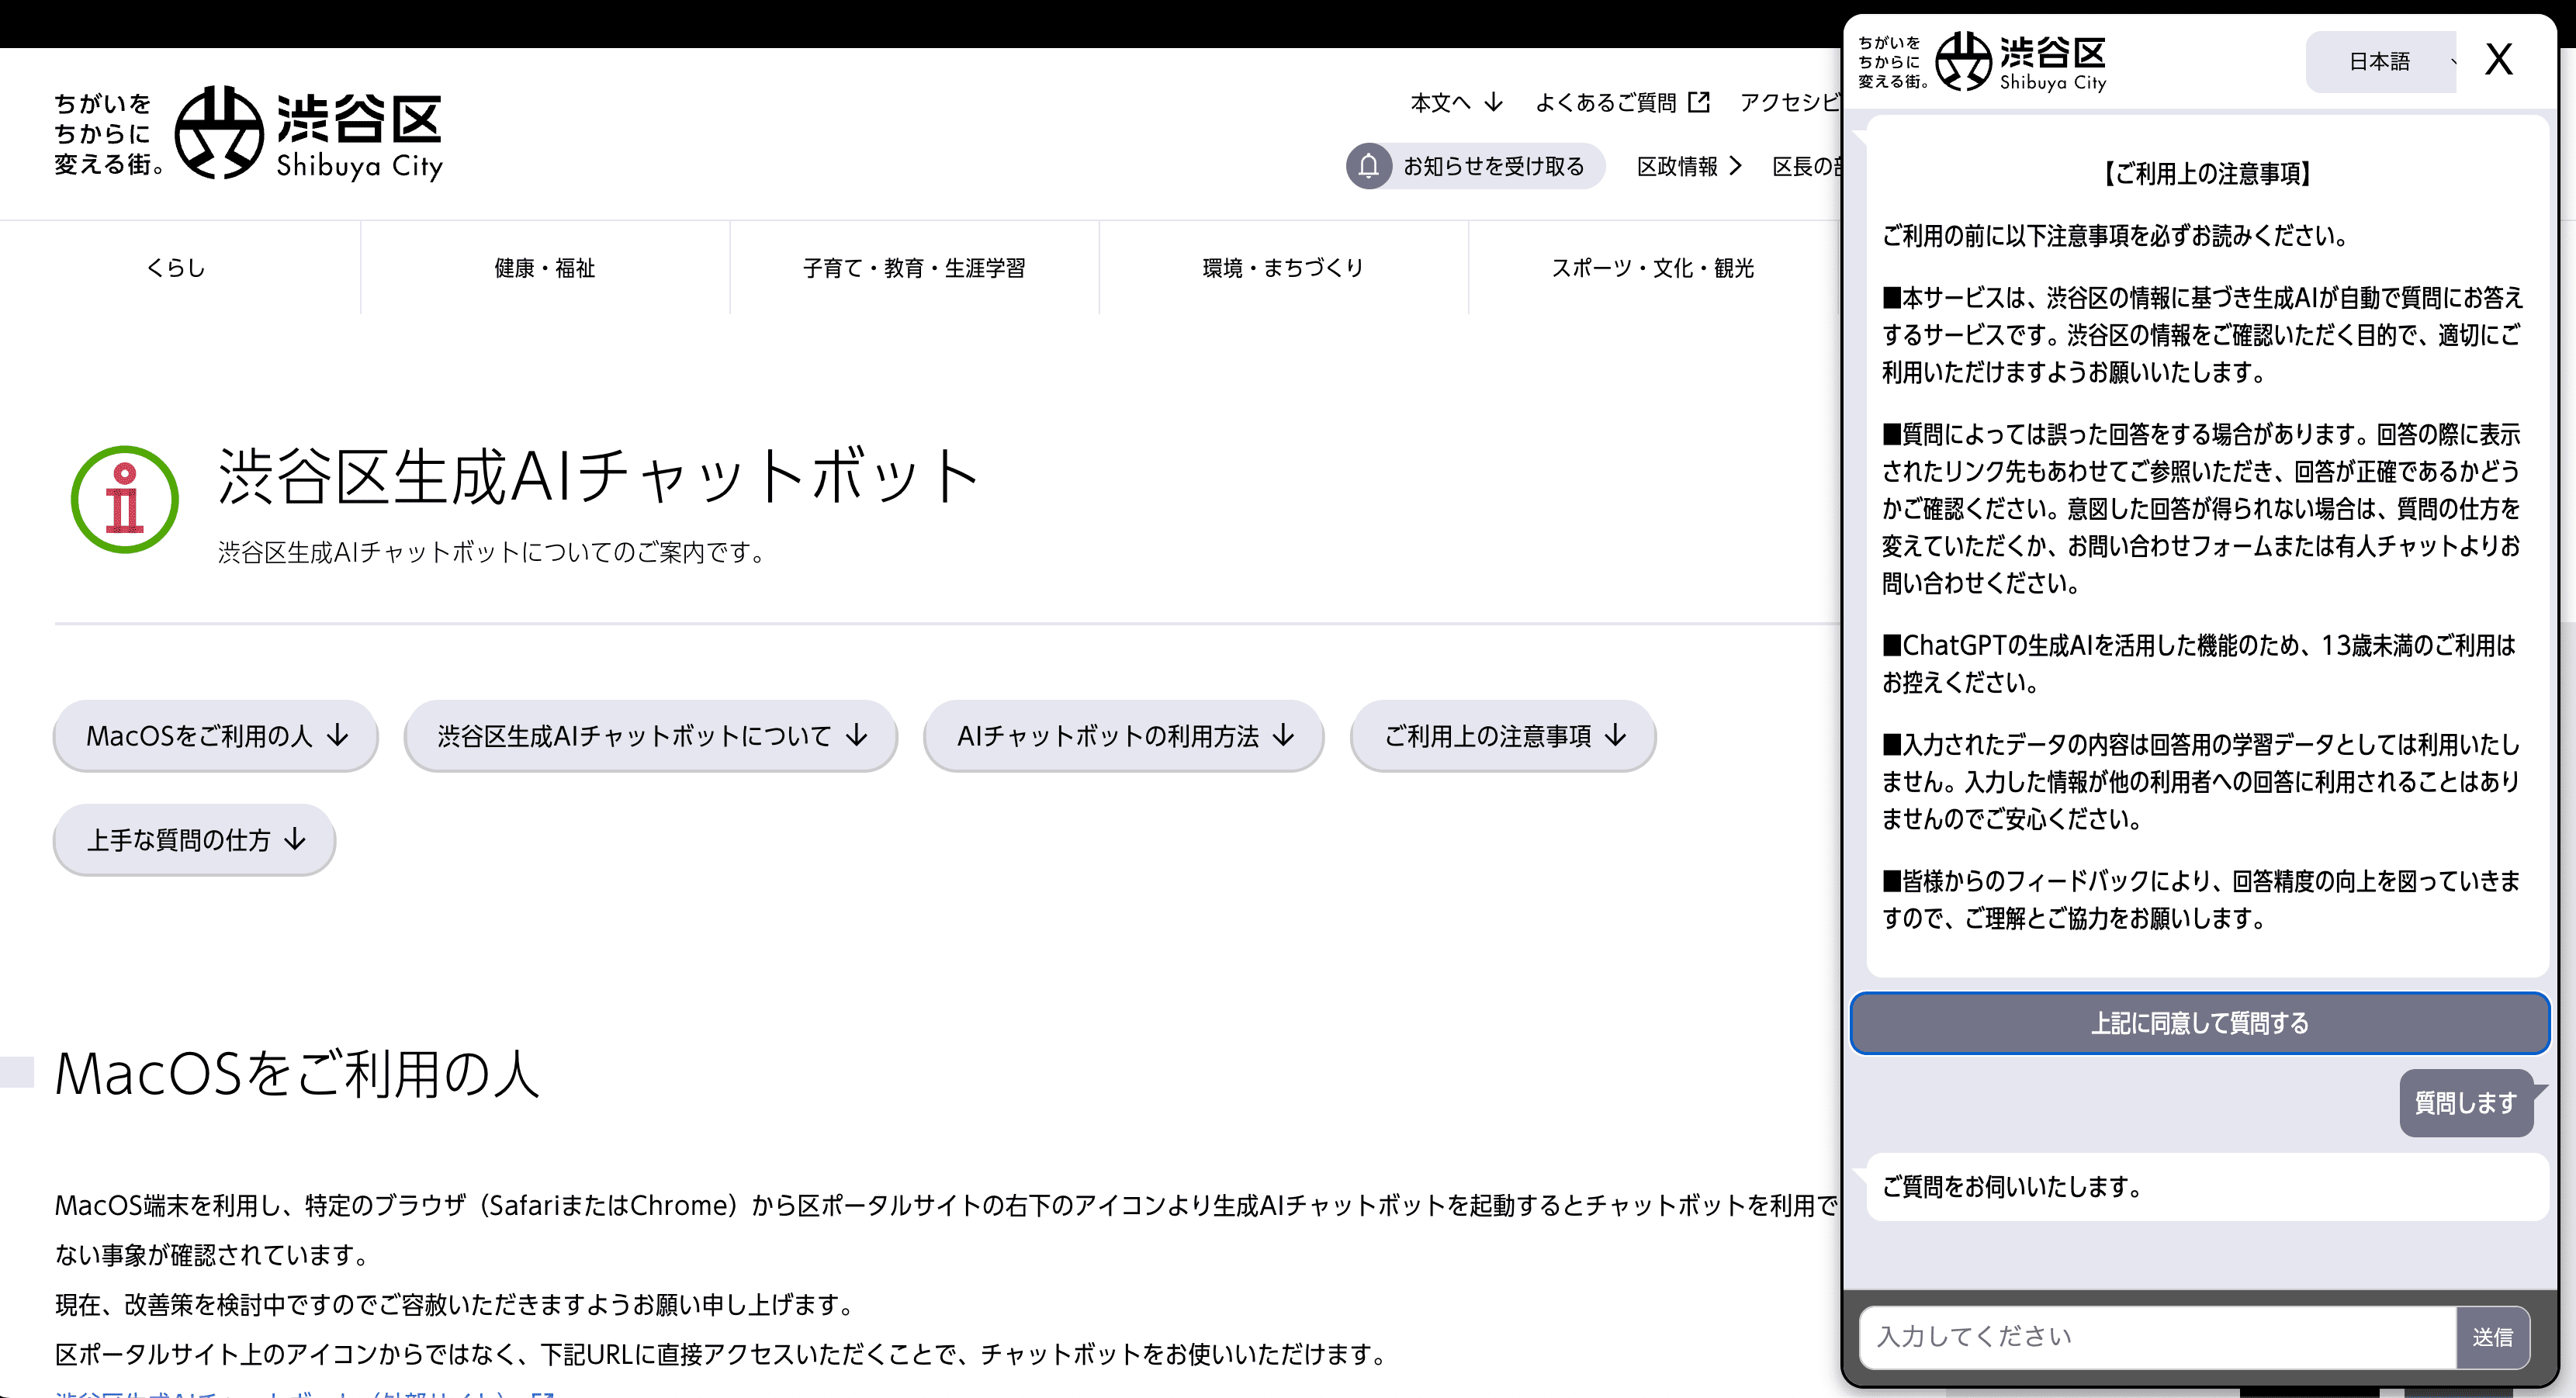This screenshot has height=1398, width=2576.
Task: Open the くらし navigation menu
Action: click(176, 267)
